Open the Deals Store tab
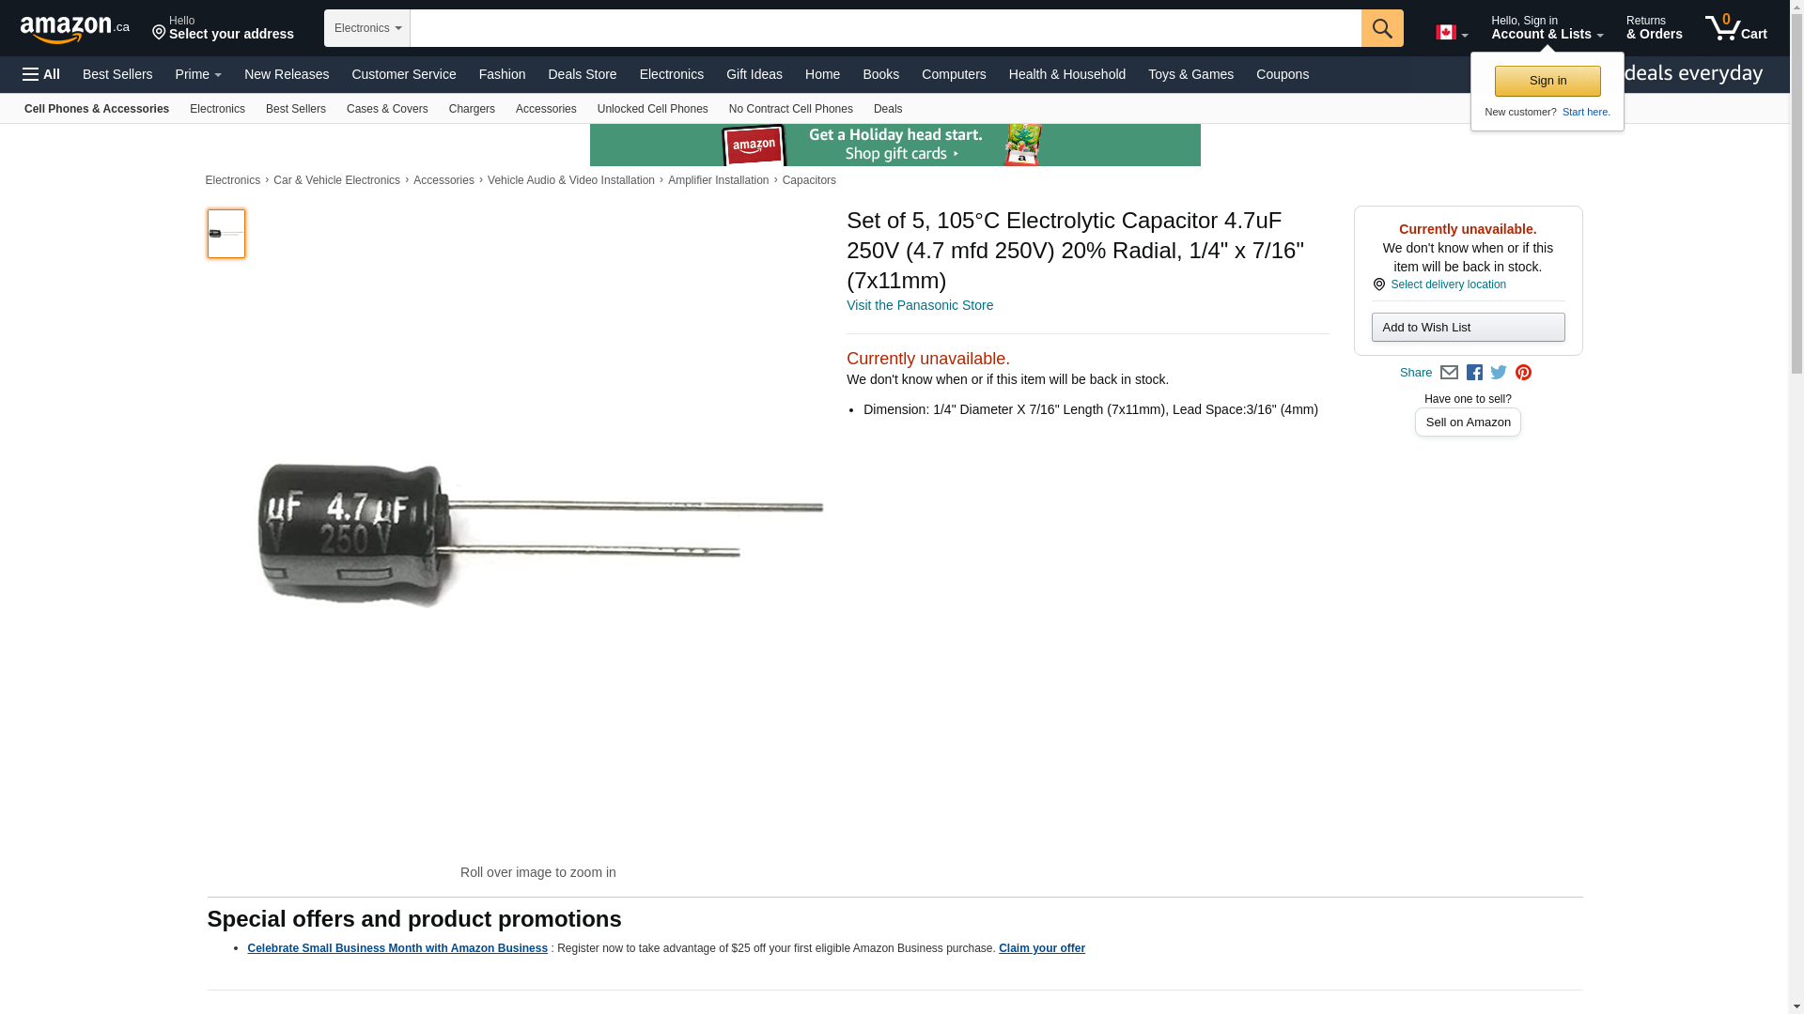The width and height of the screenshot is (1804, 1014). 583,74
